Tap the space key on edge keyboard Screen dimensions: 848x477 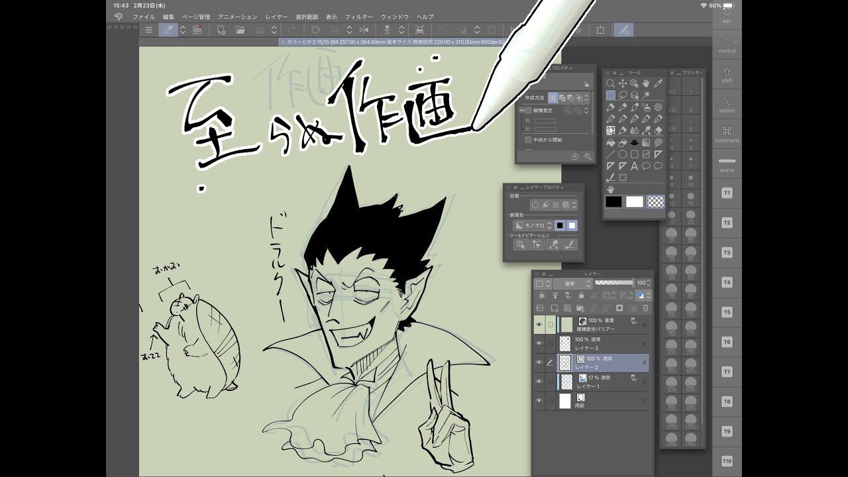(x=727, y=164)
